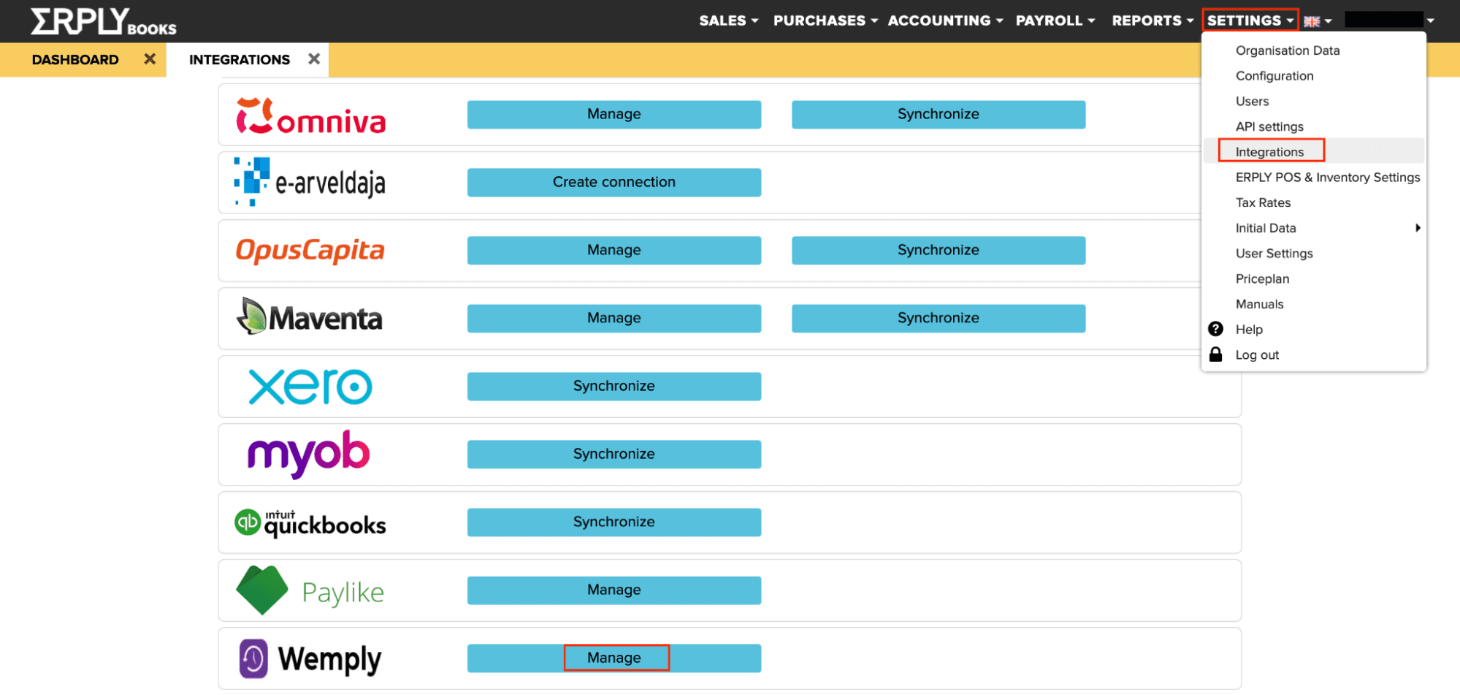Click Manage for Wemply
The height and width of the screenshot is (695, 1460).
(614, 658)
